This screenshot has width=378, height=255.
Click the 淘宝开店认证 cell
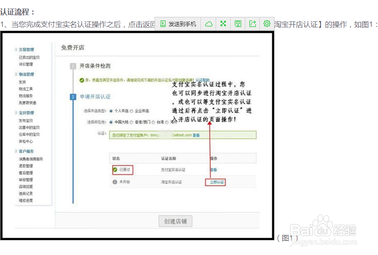[171, 182]
